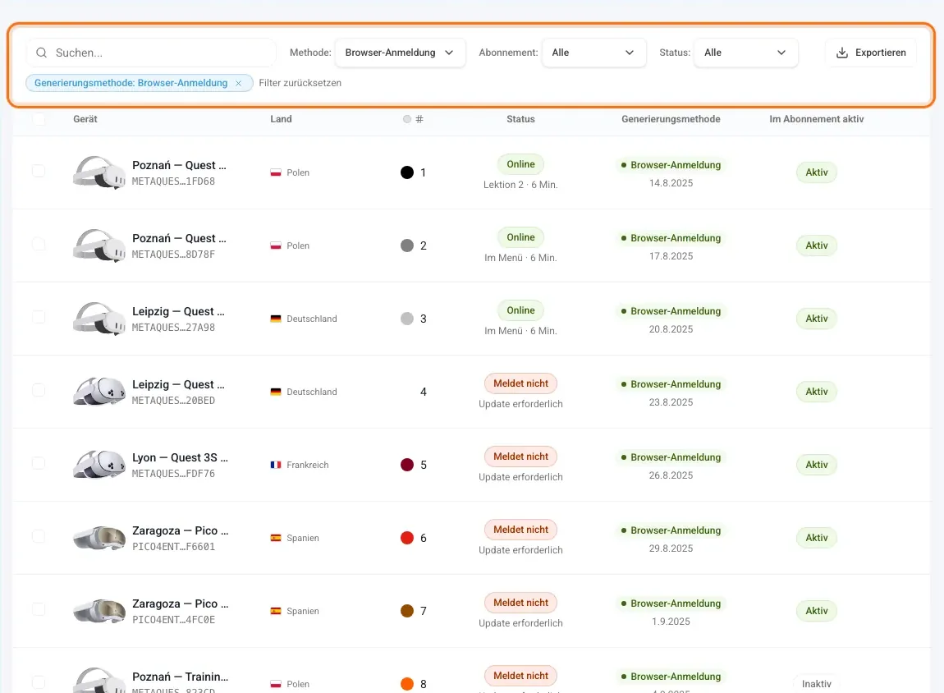Viewport: 944px width, 693px height.
Task: Select the checkbox for device METAQUES…20BED
Action: pyautogui.click(x=39, y=390)
